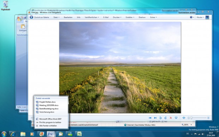Rotate the photo counterclockwise
This screenshot has height=137, width=219.
tap(160, 118)
